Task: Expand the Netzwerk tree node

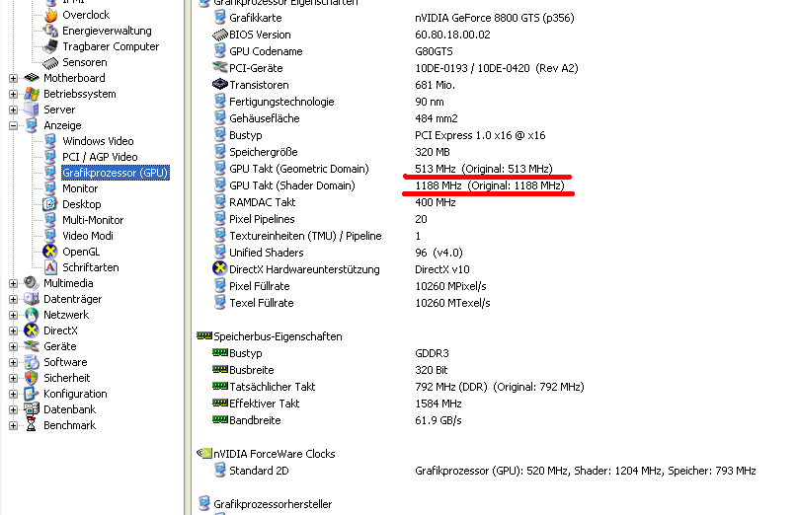Action: point(13,315)
